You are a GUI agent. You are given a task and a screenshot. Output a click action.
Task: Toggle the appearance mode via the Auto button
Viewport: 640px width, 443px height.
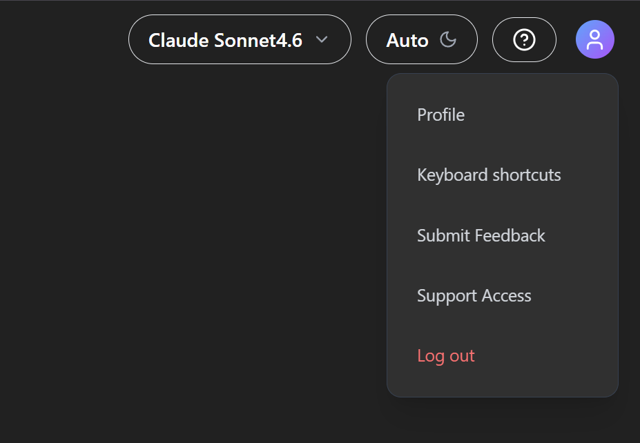pos(421,39)
